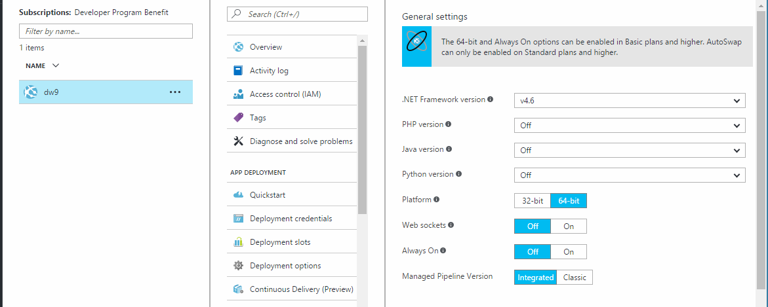Viewport: 768px width, 307px height.
Task: Click the Overview globe icon
Action: [238, 47]
